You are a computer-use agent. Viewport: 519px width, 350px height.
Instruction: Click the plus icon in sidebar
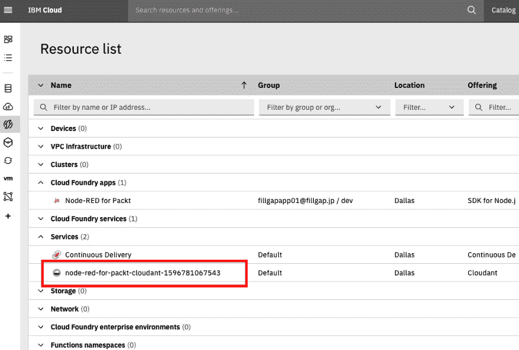[x=8, y=216]
